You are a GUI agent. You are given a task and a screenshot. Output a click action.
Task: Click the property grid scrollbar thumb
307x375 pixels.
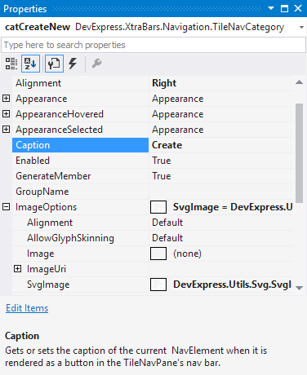pos(300,153)
